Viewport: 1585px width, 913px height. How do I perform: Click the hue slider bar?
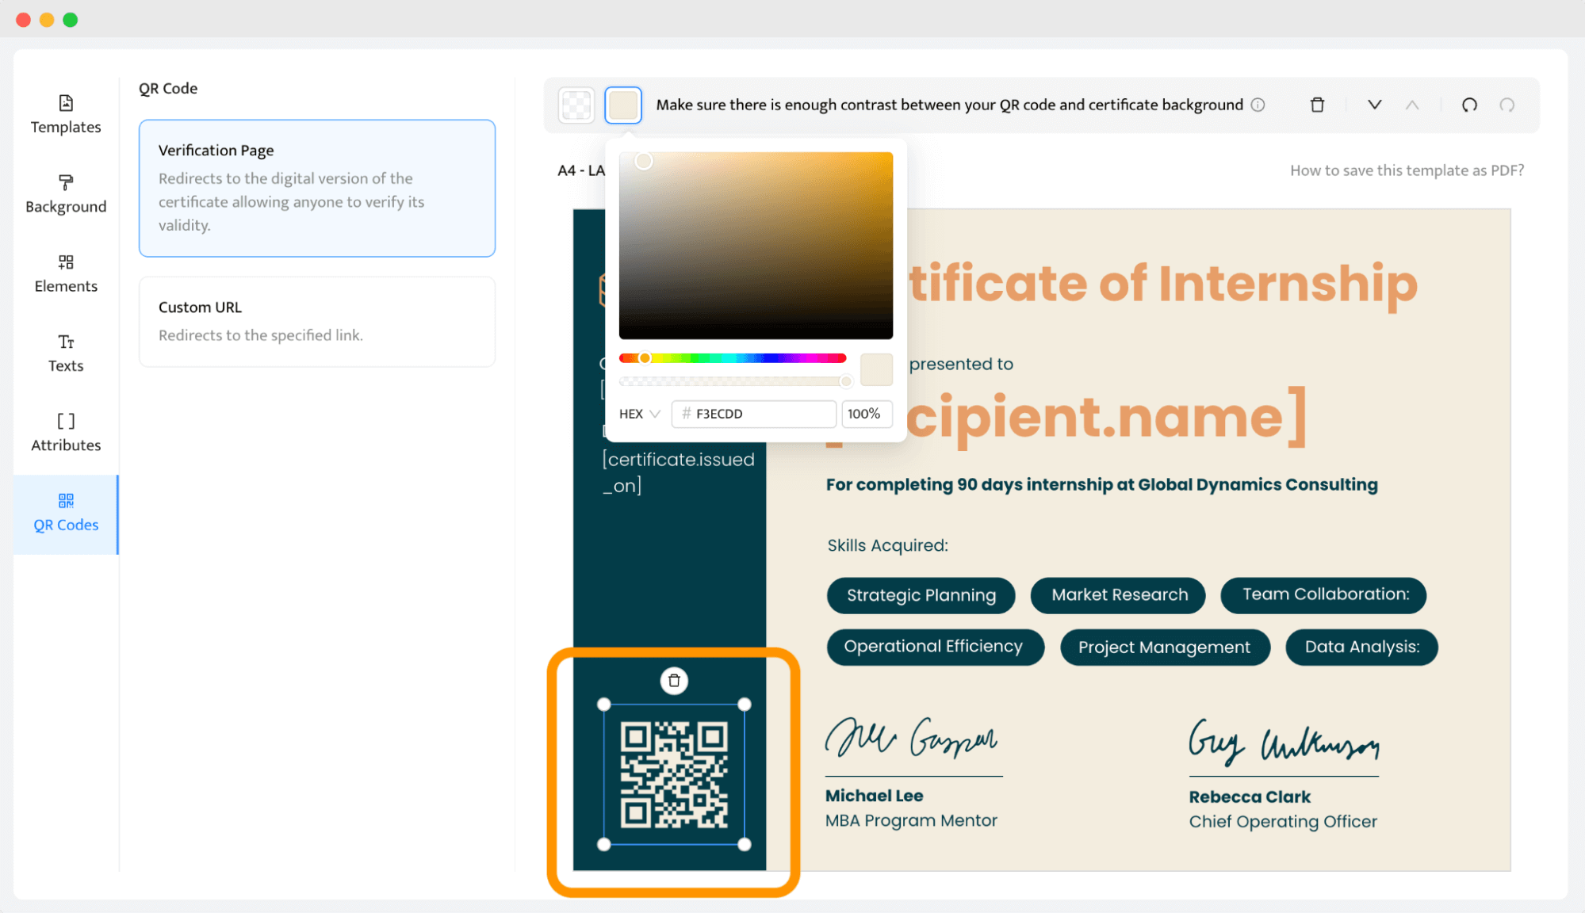click(x=733, y=358)
